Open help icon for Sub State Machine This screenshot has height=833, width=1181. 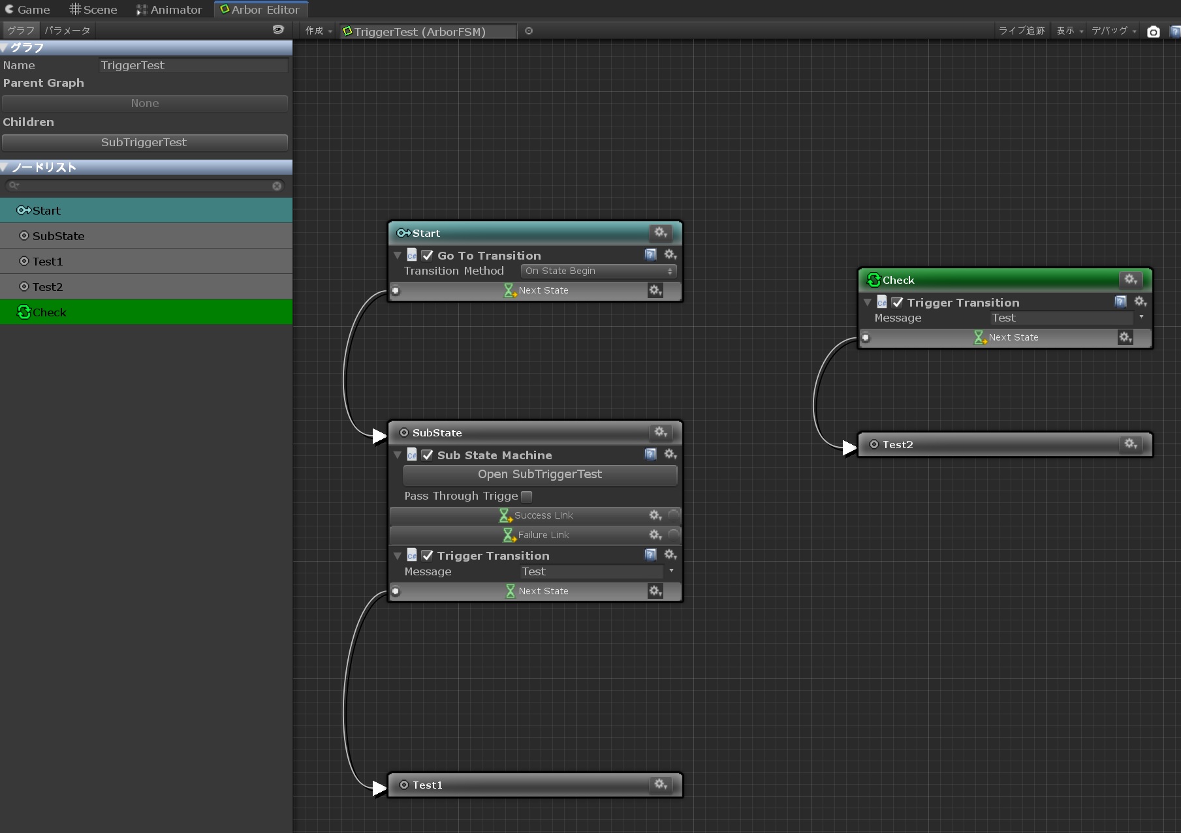(x=650, y=455)
